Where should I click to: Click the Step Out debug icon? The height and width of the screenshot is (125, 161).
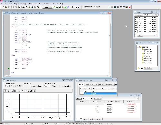coord(124,7)
